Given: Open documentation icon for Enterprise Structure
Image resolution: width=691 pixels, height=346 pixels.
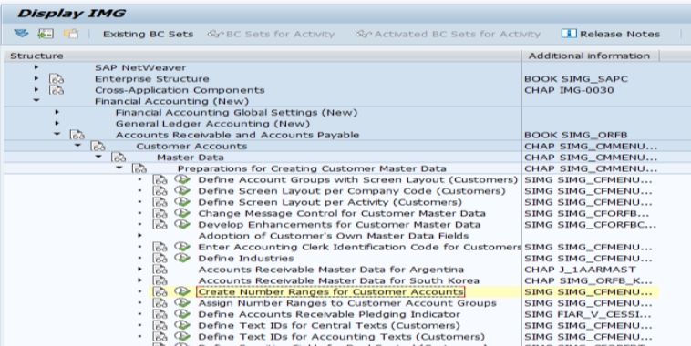Looking at the screenshot, I should [x=57, y=79].
